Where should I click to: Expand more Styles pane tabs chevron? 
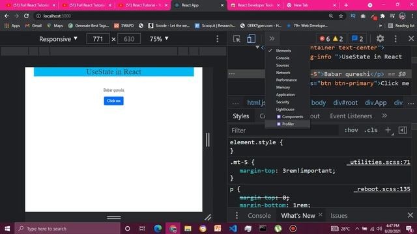click(x=384, y=116)
